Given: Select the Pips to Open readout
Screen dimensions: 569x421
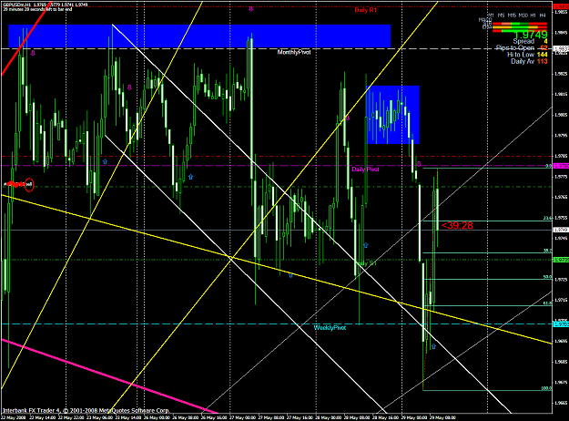Looking at the screenshot, I should (x=522, y=48).
